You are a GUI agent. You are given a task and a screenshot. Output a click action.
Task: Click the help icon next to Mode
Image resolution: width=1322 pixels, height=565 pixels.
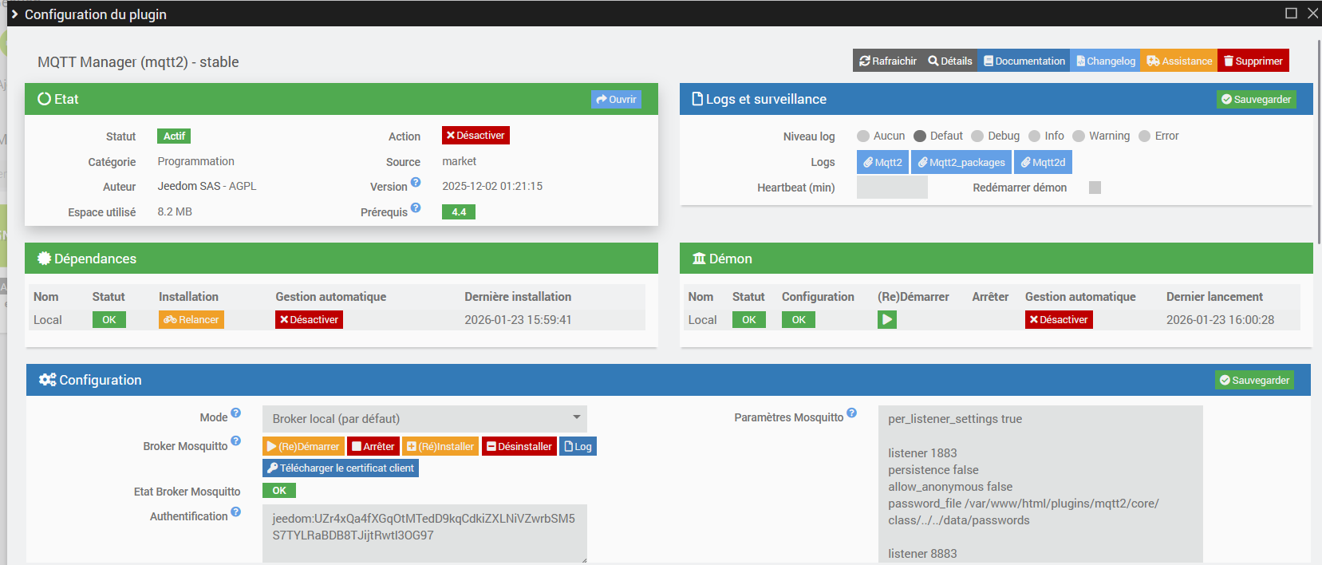point(235,413)
